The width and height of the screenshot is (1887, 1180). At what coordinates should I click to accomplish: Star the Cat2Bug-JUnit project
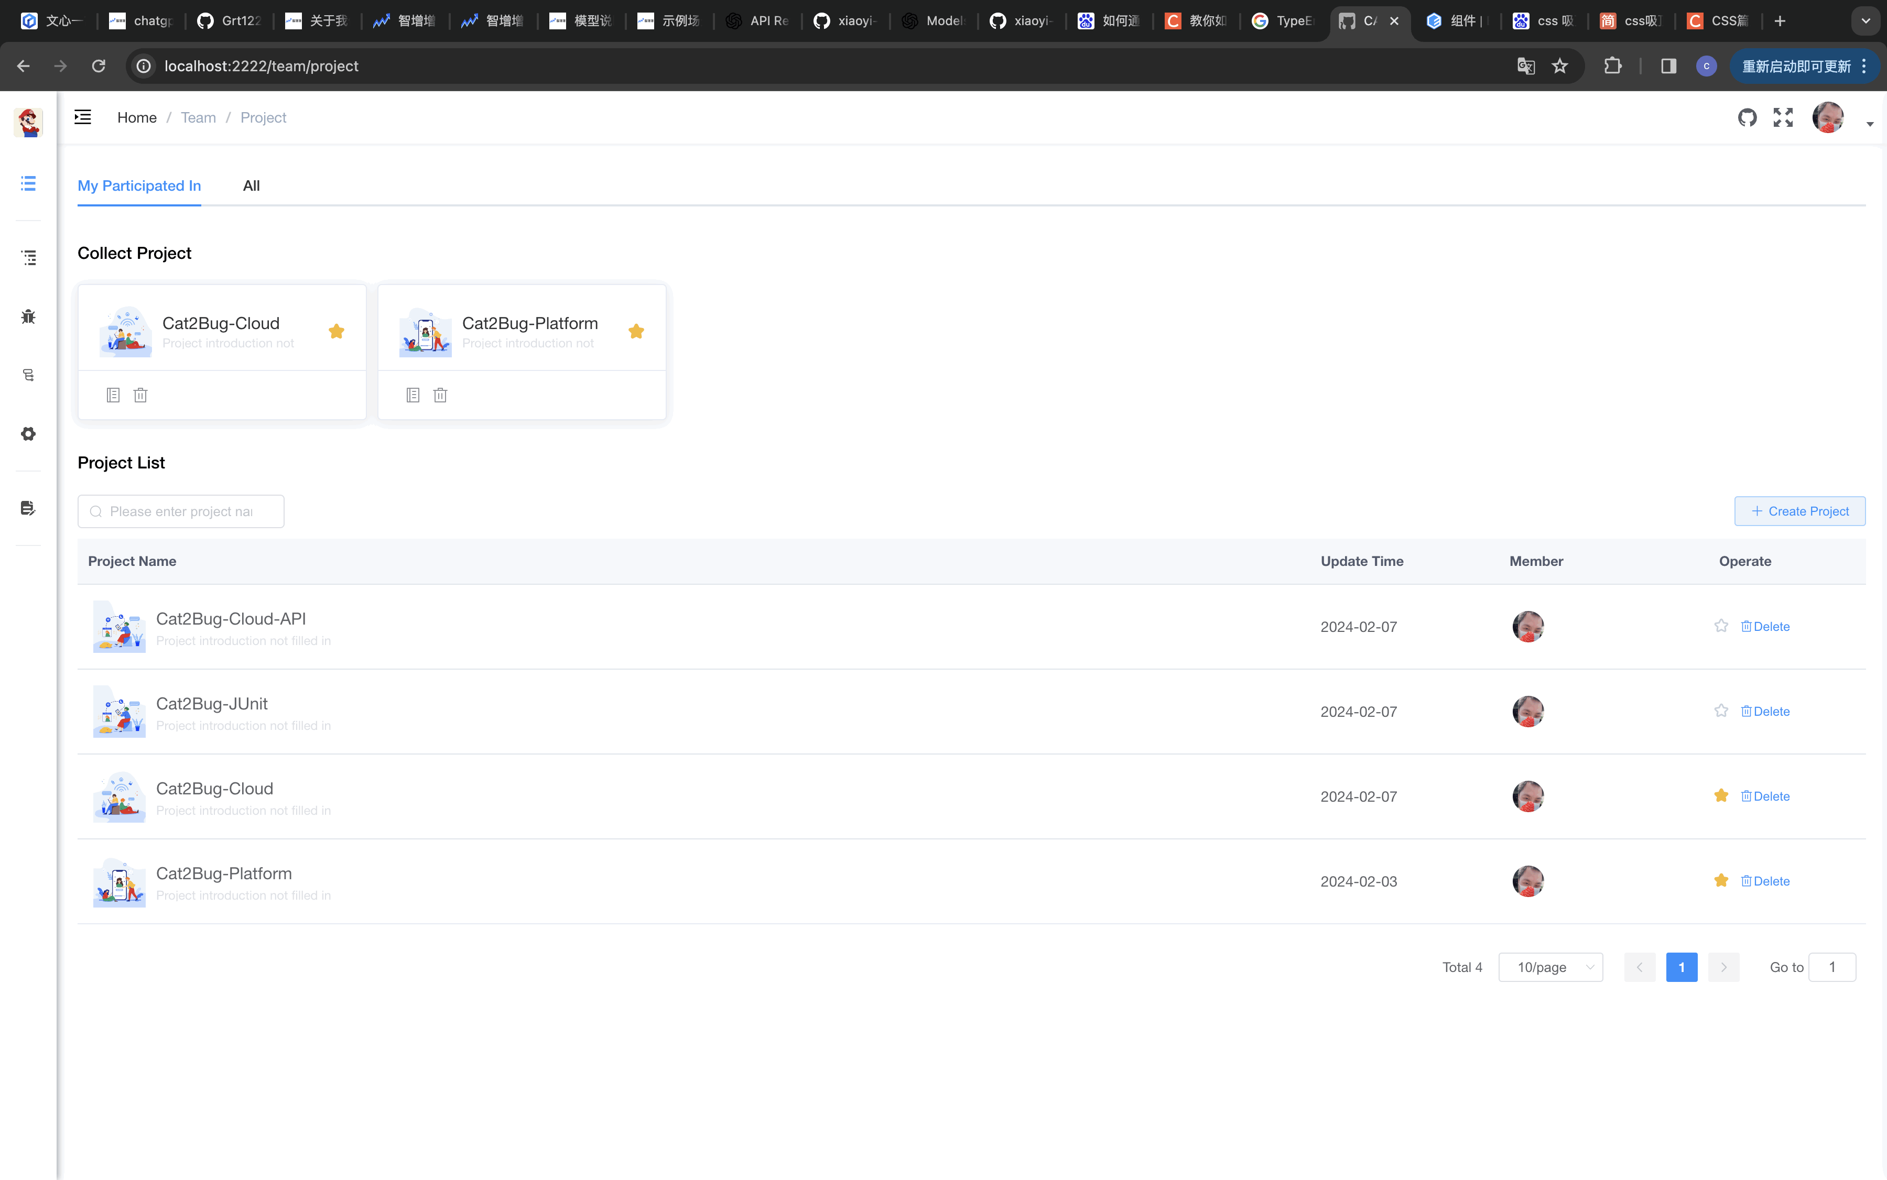pos(1721,711)
